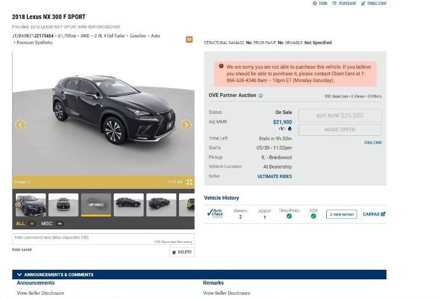Select the fourth side-profile thumbnail

[x=129, y=204]
